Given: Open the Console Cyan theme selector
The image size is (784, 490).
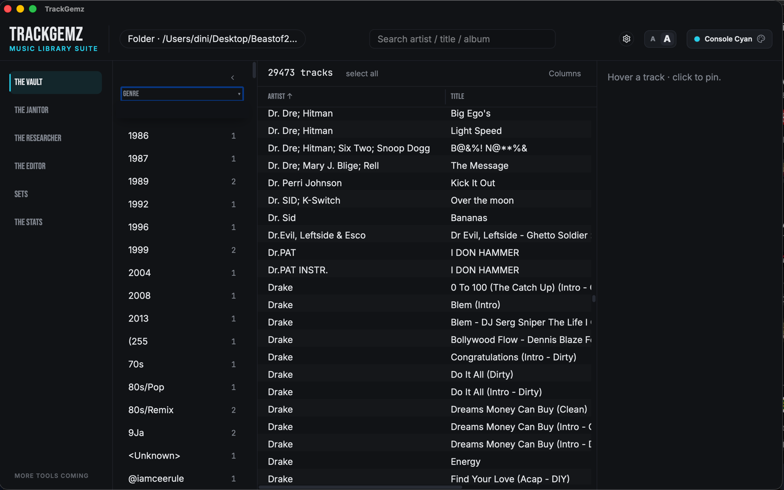Looking at the screenshot, I should pyautogui.click(x=729, y=39).
